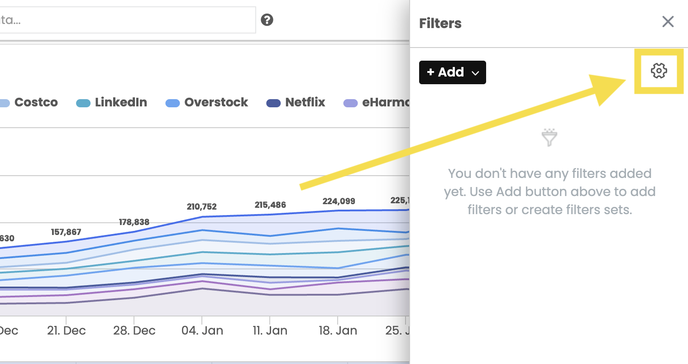The image size is (688, 364).
Task: Close the Filters panel
Action: point(668,22)
